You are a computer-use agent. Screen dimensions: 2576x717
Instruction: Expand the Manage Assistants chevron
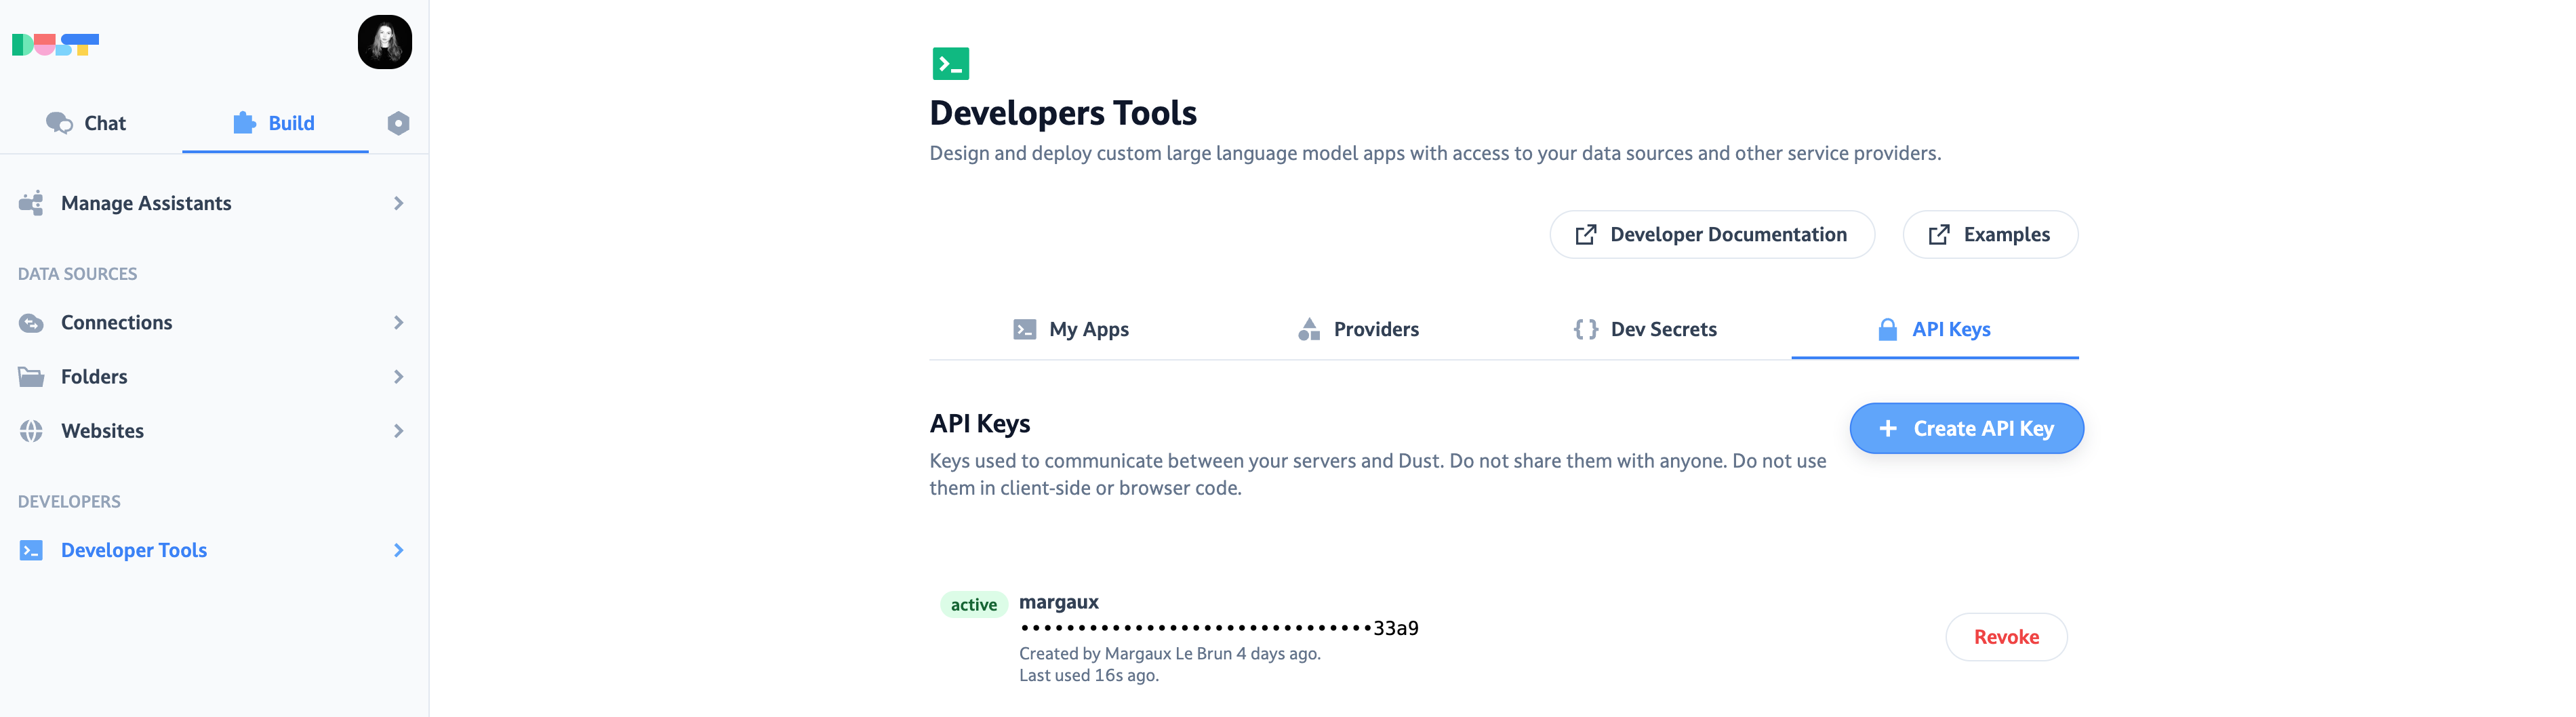398,203
